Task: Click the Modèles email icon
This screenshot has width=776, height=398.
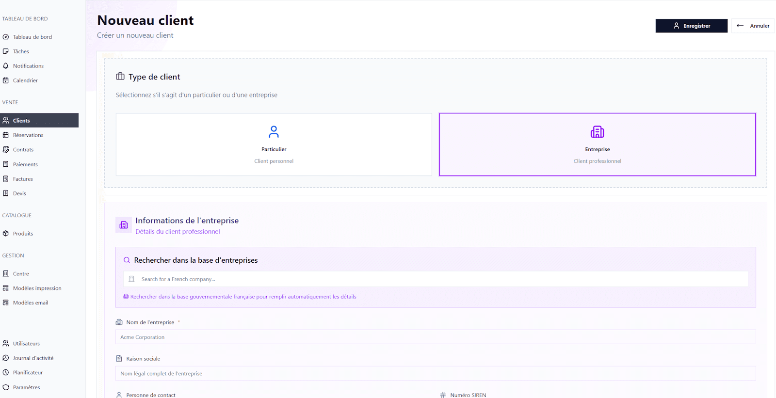Action: pyautogui.click(x=6, y=303)
